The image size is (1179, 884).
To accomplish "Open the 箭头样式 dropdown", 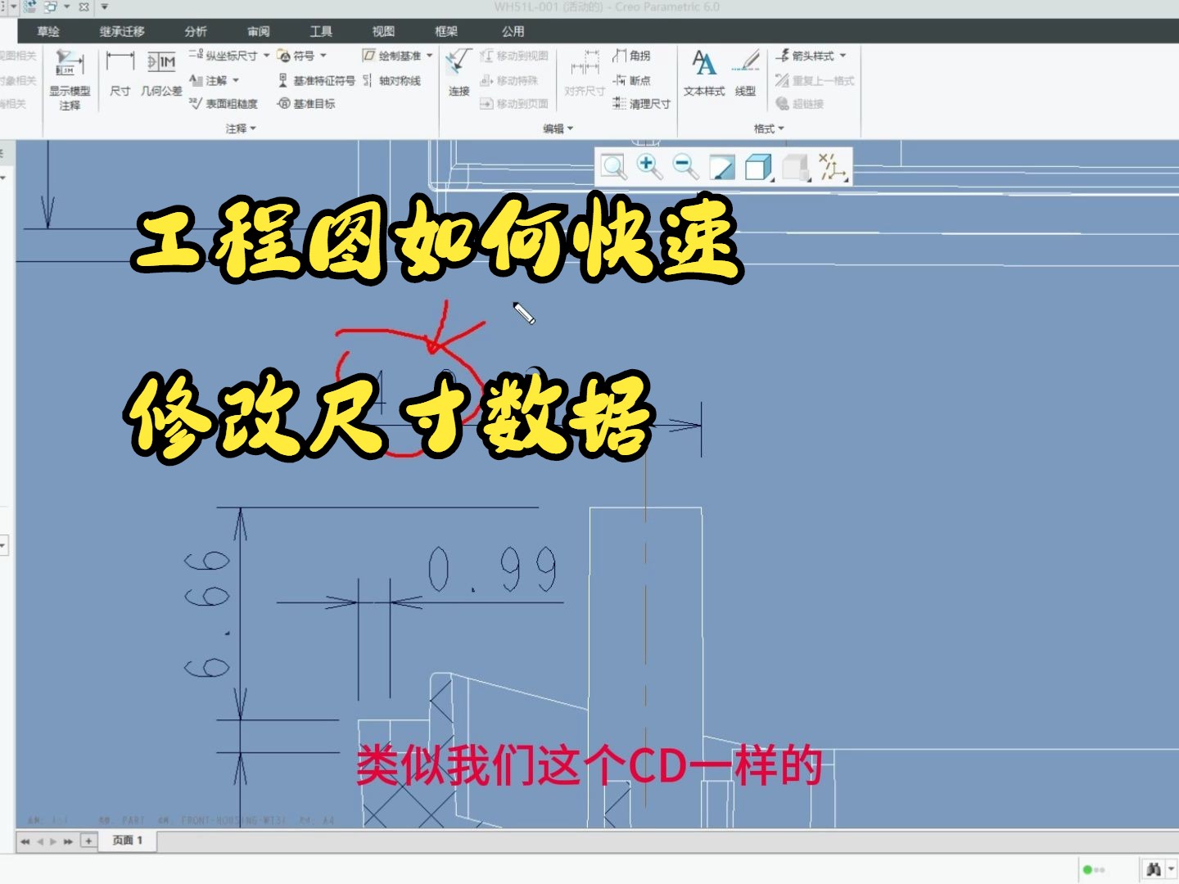I will 813,56.
